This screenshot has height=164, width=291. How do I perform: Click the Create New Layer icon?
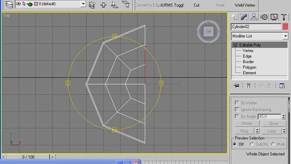coord(92,5)
